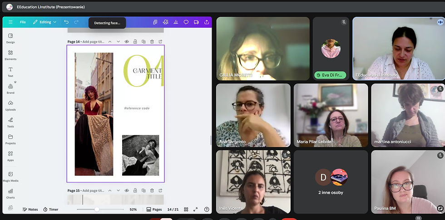
Task: Open the Charts panel
Action: [x=10, y=193]
